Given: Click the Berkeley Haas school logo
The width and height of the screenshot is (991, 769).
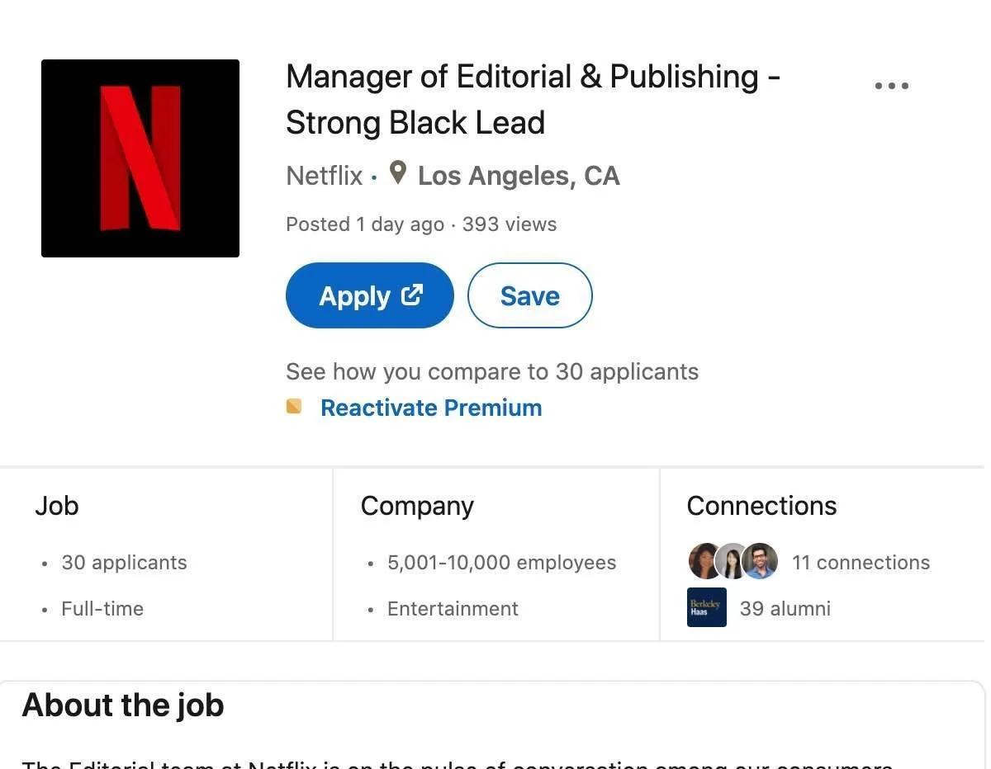Looking at the screenshot, I should click(707, 607).
